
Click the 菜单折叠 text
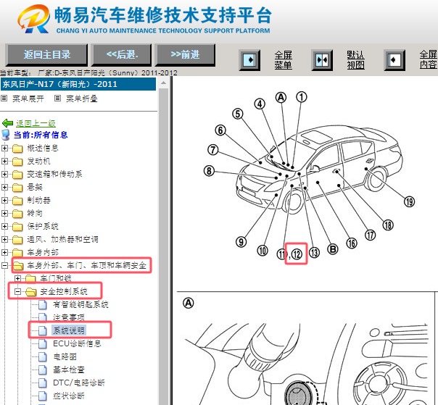coord(81,99)
